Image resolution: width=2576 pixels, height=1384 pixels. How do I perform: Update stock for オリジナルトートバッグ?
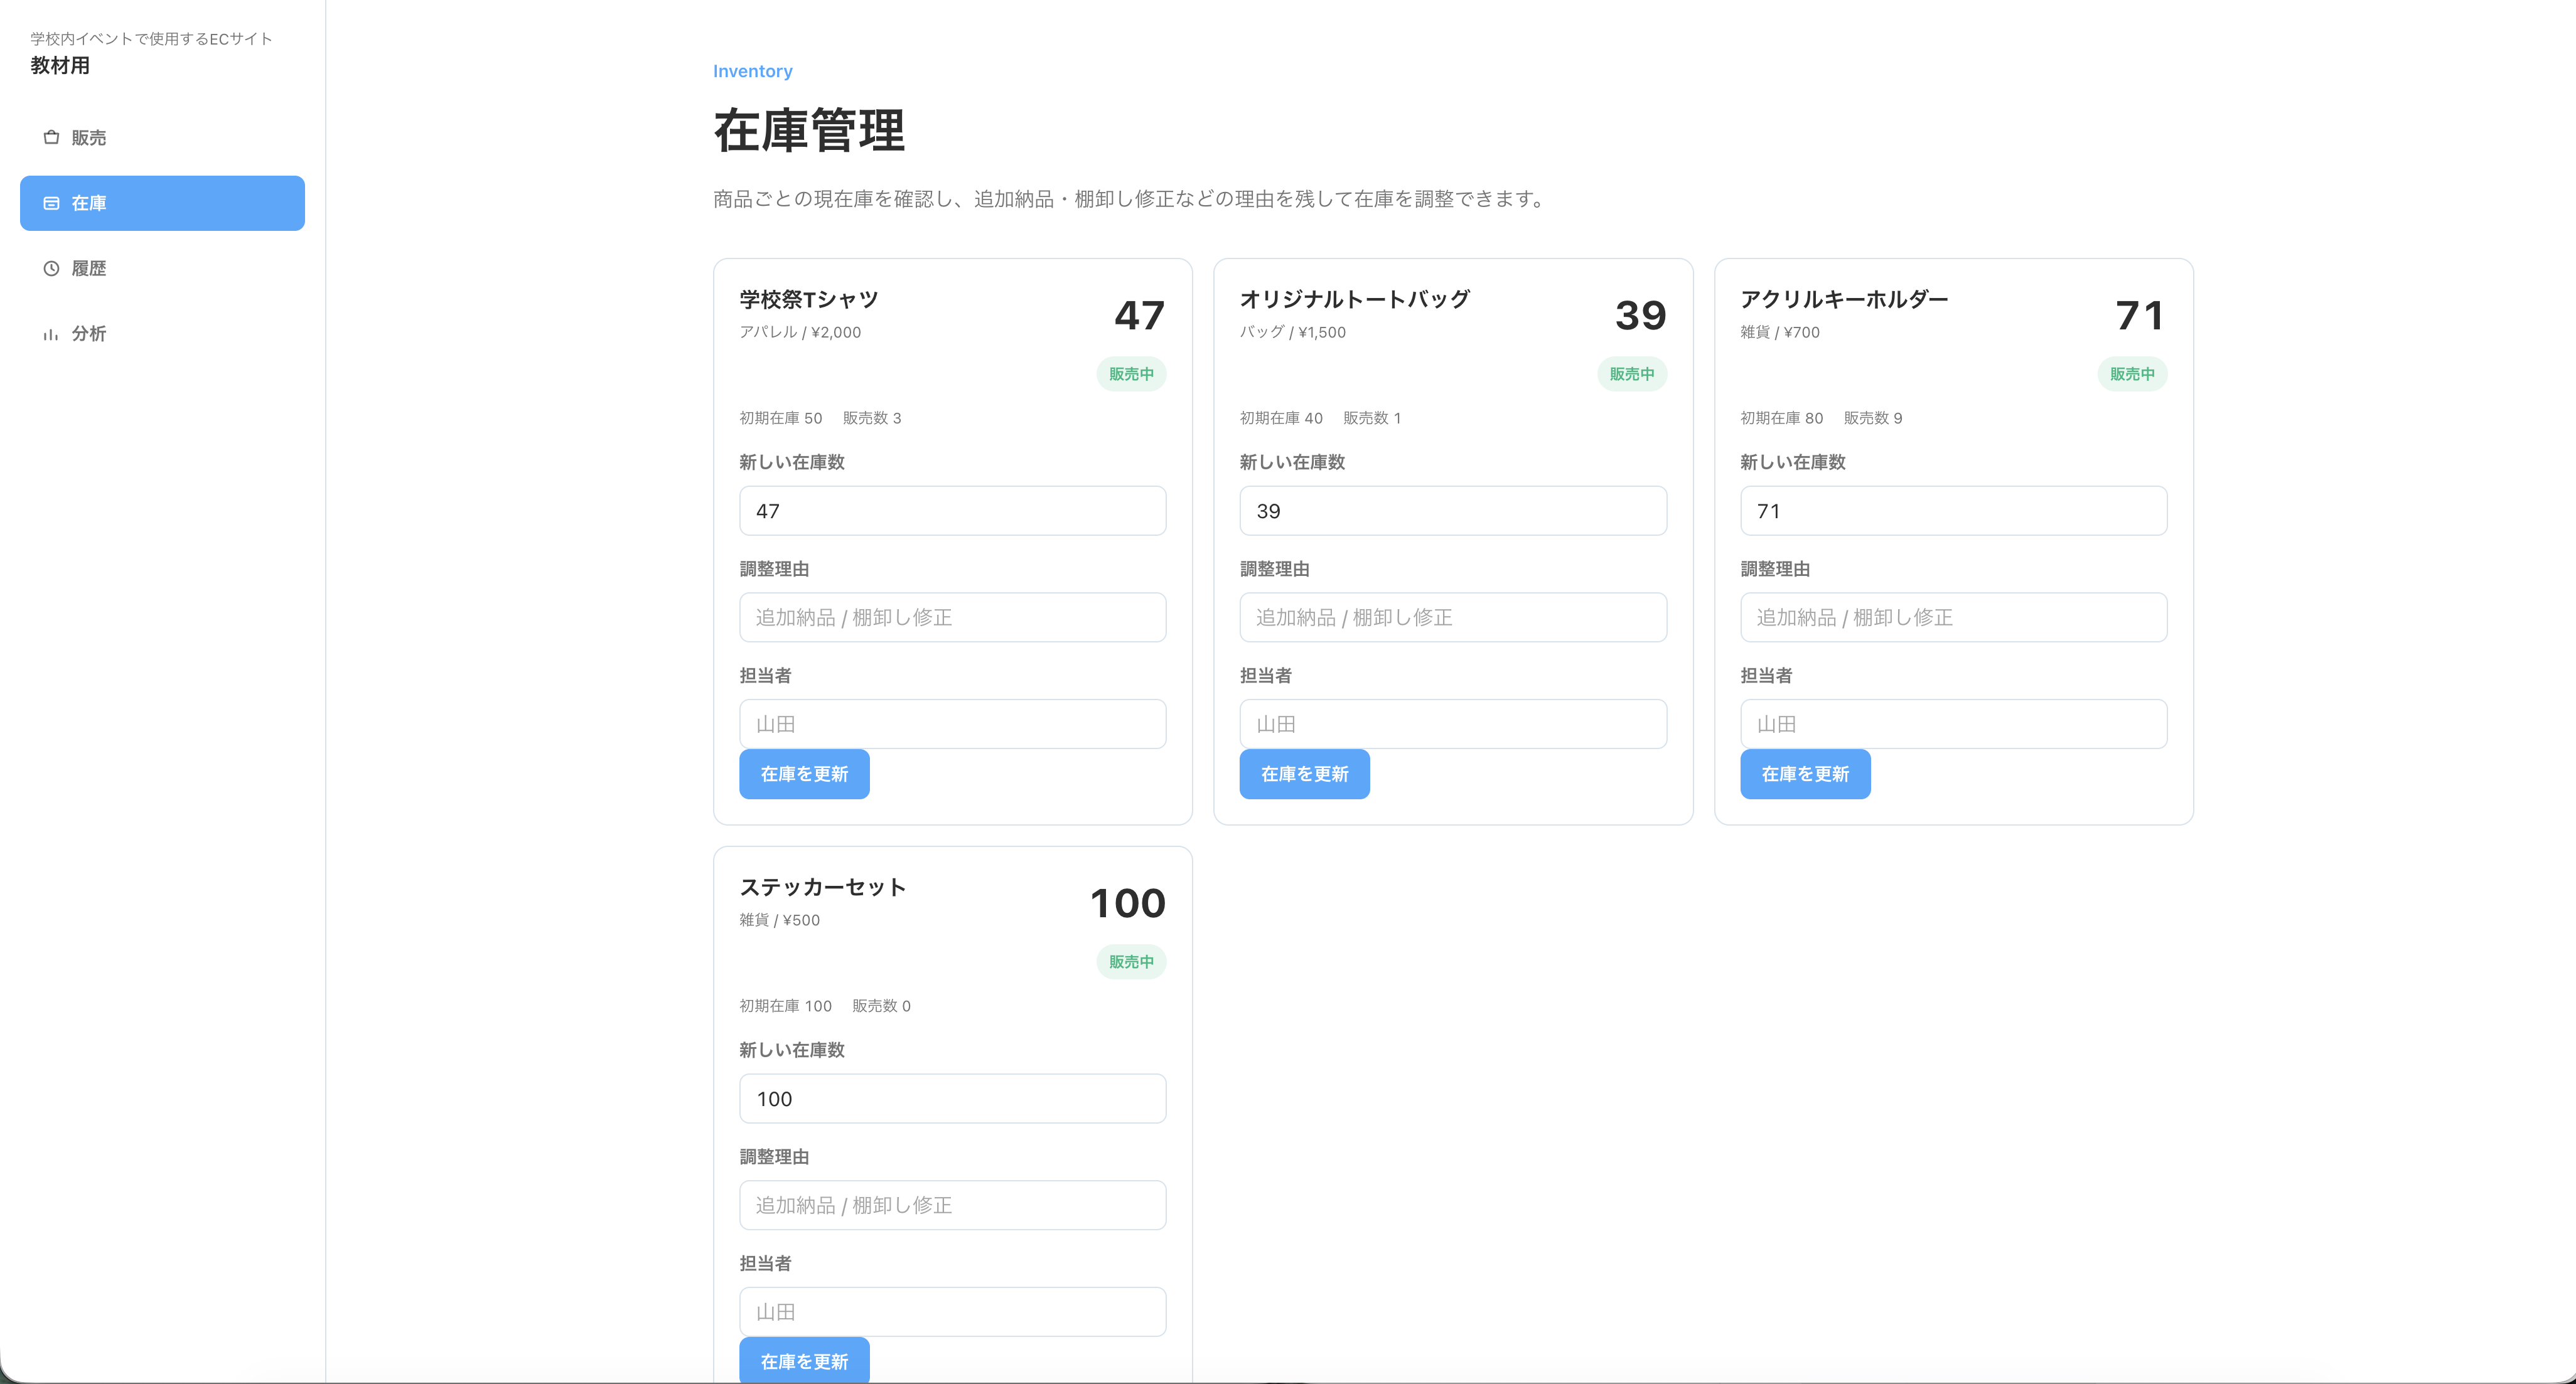1304,774
